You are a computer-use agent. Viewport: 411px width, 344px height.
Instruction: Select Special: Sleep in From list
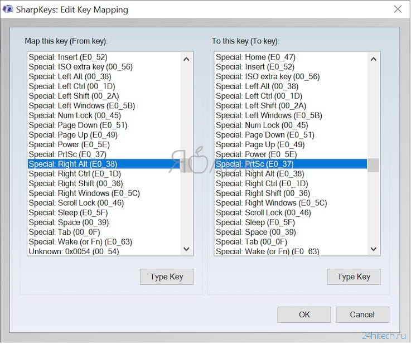tap(104, 212)
